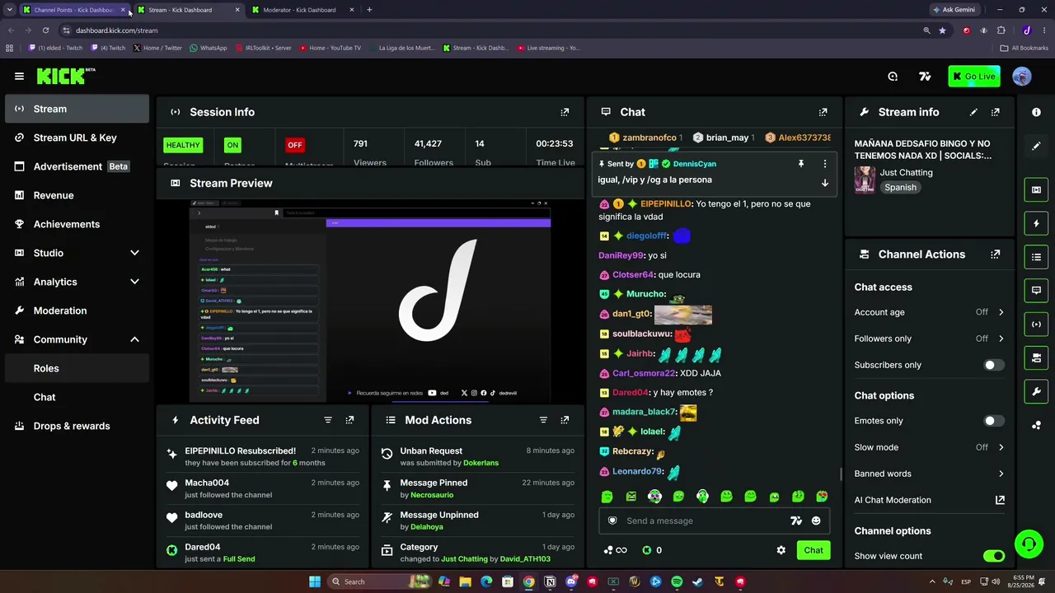This screenshot has height=593, width=1055.
Task: Expand the Analytics sidebar section
Action: pyautogui.click(x=134, y=282)
